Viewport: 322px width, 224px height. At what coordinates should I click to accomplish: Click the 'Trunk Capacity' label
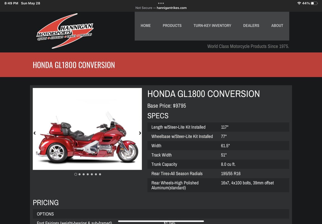coord(164,164)
